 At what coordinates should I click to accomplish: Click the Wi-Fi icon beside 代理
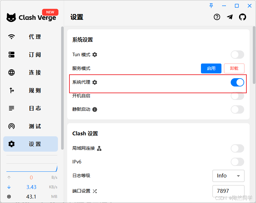(x=12, y=37)
